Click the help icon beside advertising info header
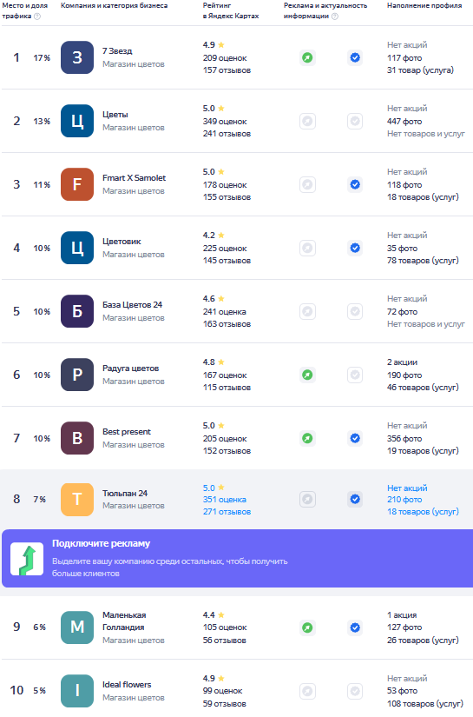Viewport: 473px width, 717px height. (x=335, y=17)
